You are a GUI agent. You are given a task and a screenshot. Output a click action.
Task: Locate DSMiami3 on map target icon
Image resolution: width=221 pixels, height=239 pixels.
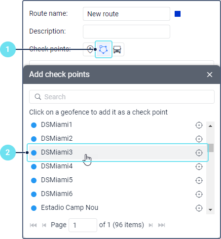199,153
